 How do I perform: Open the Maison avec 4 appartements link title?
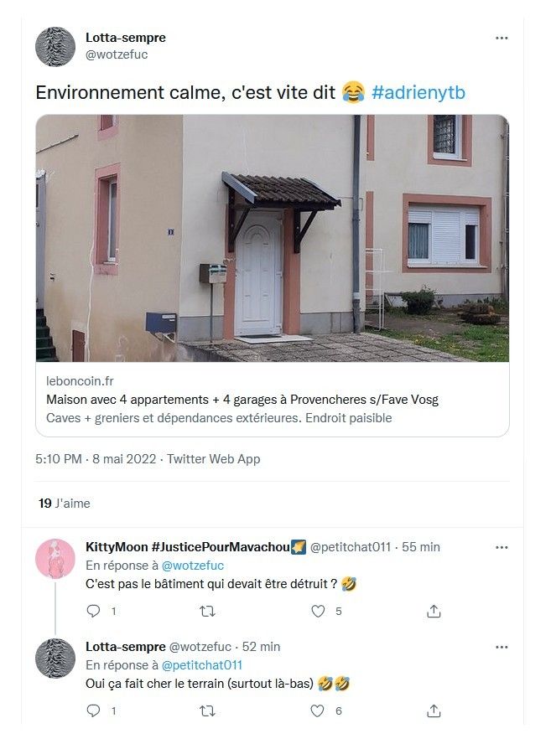(242, 400)
